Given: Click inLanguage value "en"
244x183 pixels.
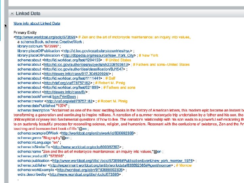Looking at the screenshot, I should 56,142.
